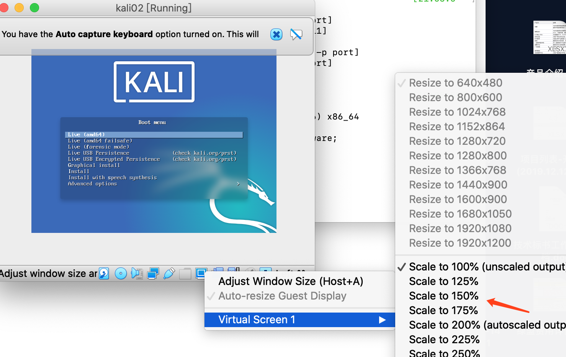Click the hard disk activity icon
The height and width of the screenshot is (357, 566).
104,273
